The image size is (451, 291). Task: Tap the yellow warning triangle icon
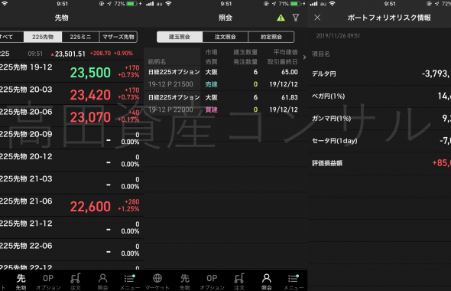(x=281, y=18)
